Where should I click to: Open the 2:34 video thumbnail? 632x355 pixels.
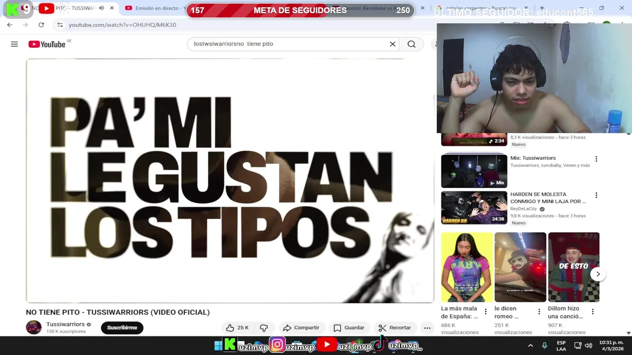point(474,140)
